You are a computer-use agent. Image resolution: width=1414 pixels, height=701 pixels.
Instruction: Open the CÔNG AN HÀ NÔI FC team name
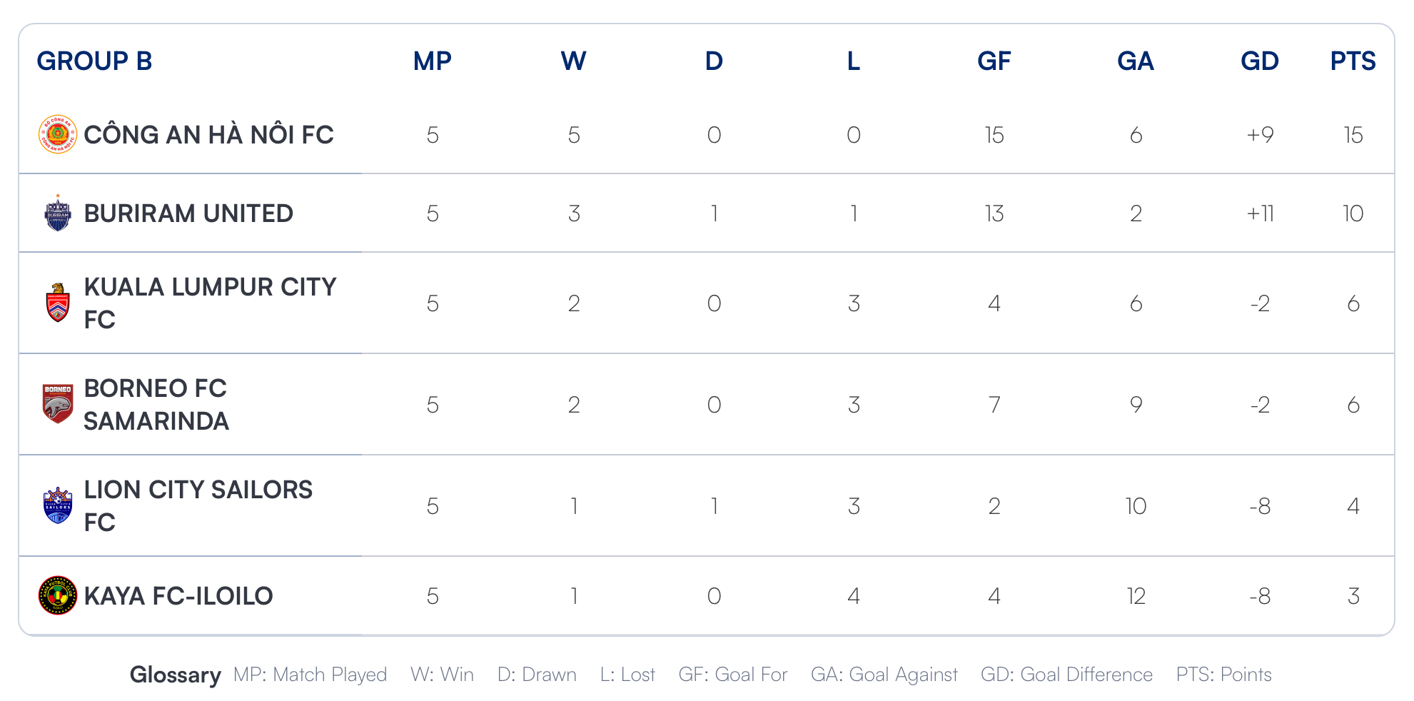pos(208,134)
